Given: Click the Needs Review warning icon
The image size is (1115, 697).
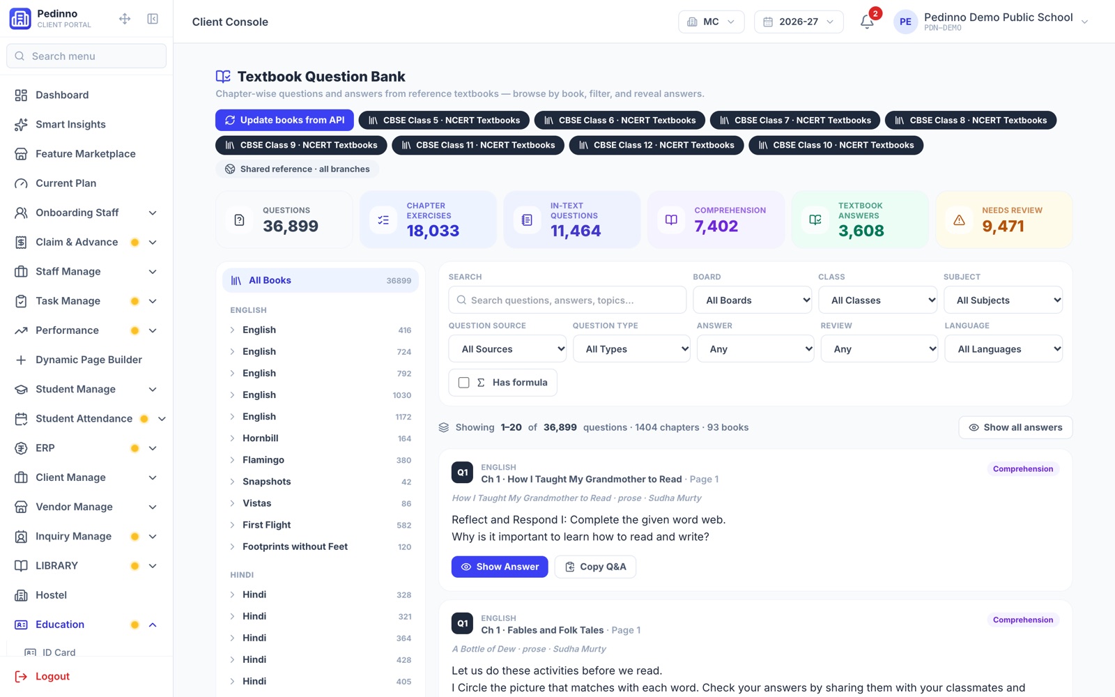Looking at the screenshot, I should [x=959, y=220].
